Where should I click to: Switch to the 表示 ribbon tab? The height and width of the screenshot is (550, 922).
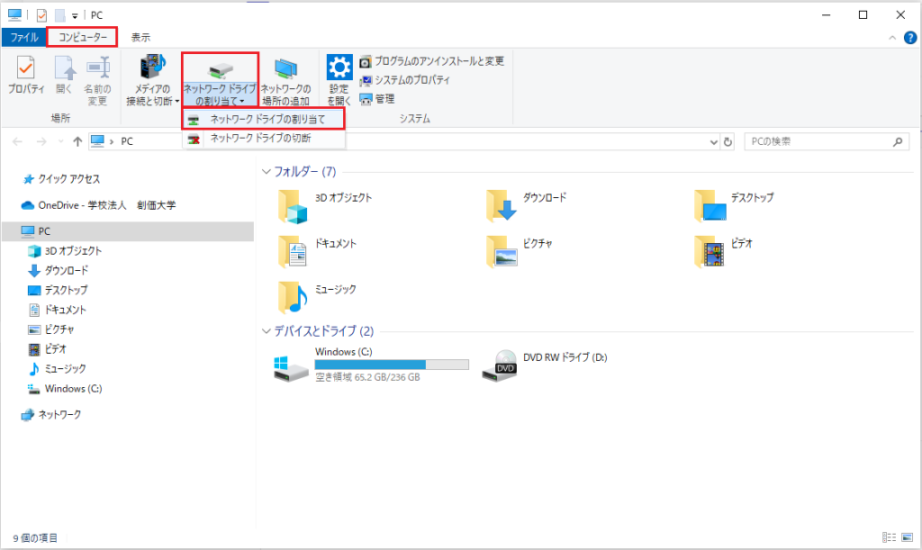tap(140, 37)
